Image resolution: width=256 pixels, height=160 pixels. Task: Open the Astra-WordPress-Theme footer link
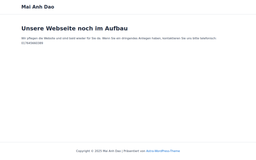tap(163, 151)
